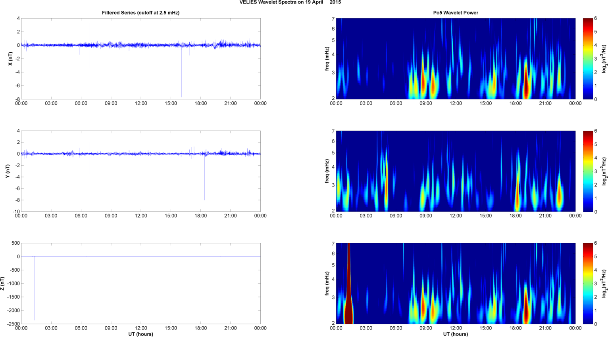
Task: Click 'freq (mHz)' label of the Y wavelet plot
Action: [x=327, y=171]
